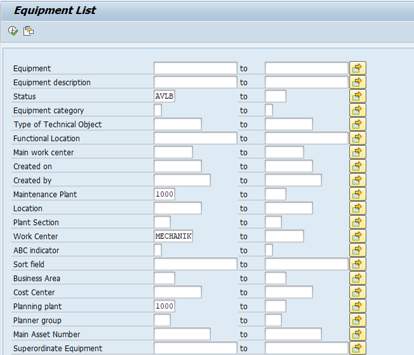Focus the Sort field lower-limit input box
Screen dimensions: 414x355
(195, 264)
